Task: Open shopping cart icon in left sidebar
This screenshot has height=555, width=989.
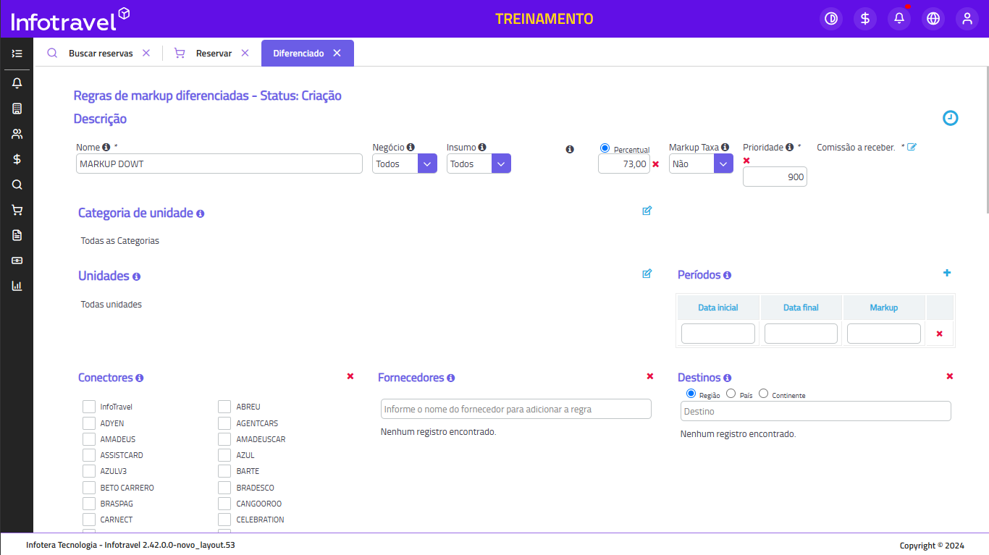Action: (17, 210)
